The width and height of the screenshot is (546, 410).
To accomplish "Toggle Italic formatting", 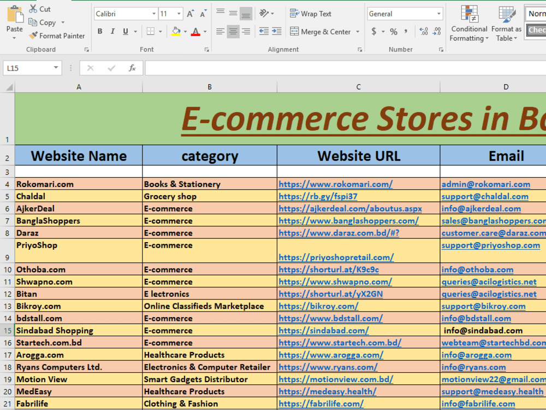I will point(112,31).
